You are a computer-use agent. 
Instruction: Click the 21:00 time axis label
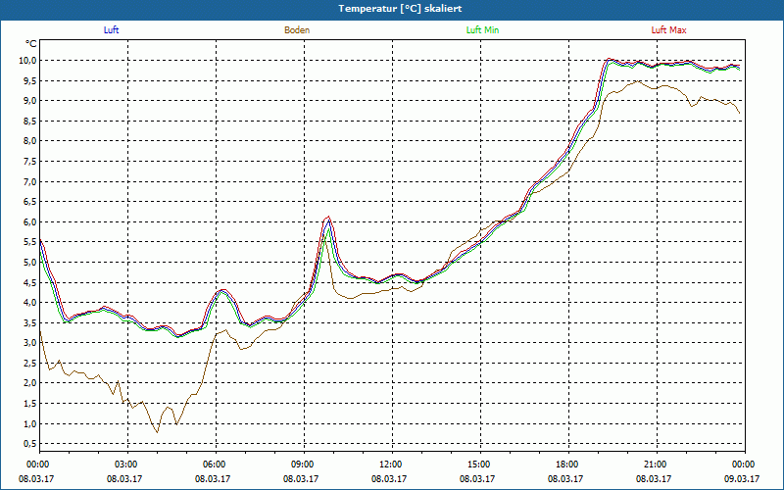[656, 465]
